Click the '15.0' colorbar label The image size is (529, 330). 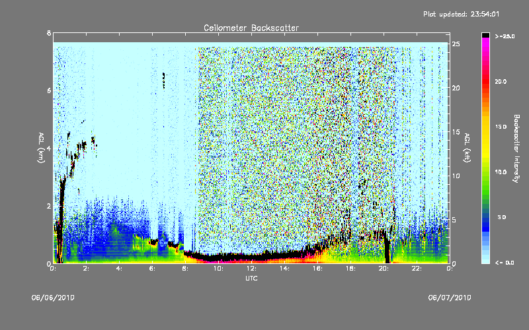coord(501,127)
